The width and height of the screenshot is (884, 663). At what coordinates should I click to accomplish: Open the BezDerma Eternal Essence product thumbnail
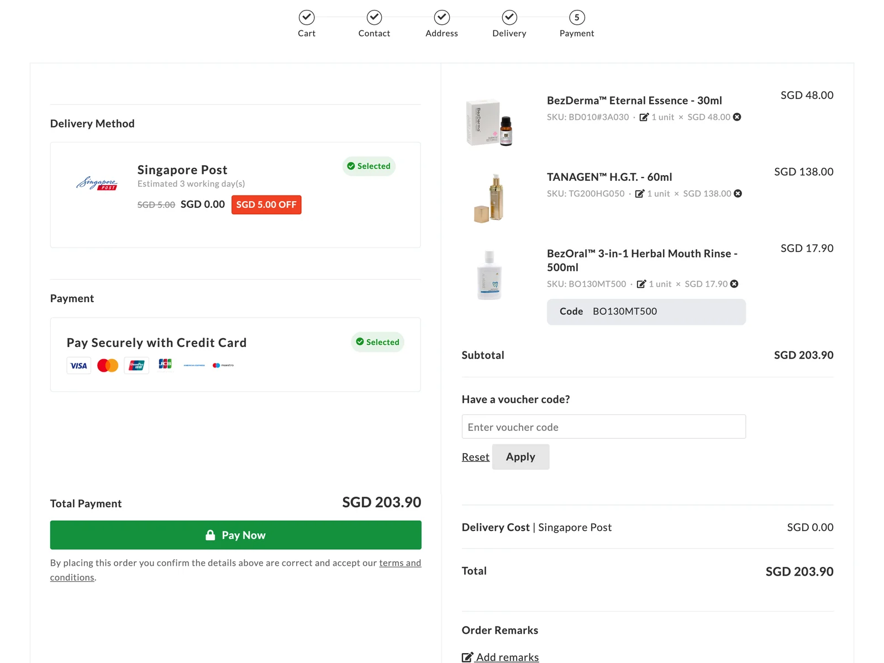tap(490, 122)
